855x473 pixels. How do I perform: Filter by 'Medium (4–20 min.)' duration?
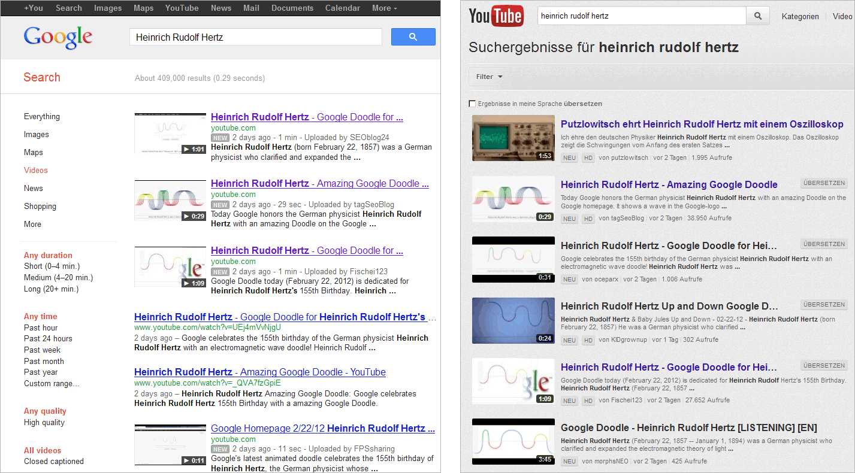point(59,277)
